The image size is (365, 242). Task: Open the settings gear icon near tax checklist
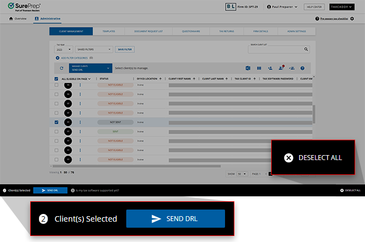[352, 19]
